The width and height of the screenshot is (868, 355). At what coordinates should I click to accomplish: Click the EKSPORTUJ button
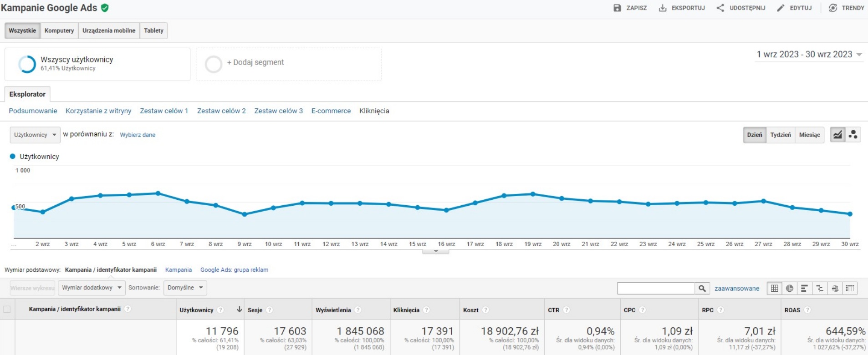pyautogui.click(x=682, y=8)
